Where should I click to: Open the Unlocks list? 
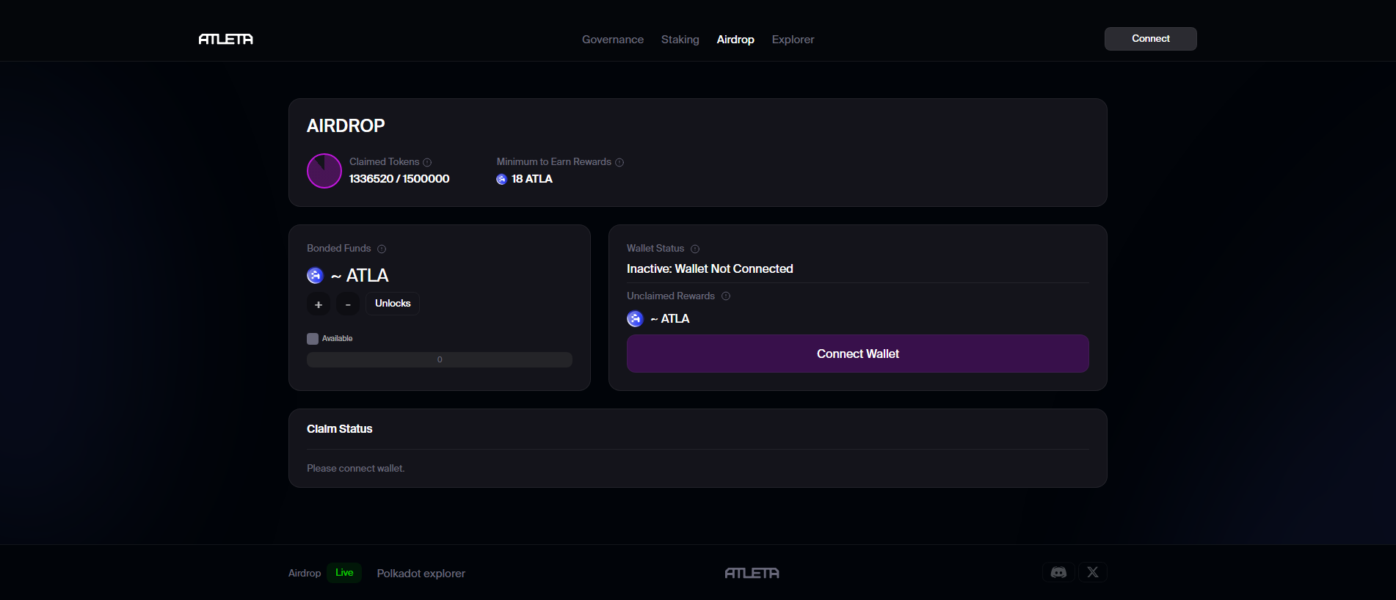point(393,304)
